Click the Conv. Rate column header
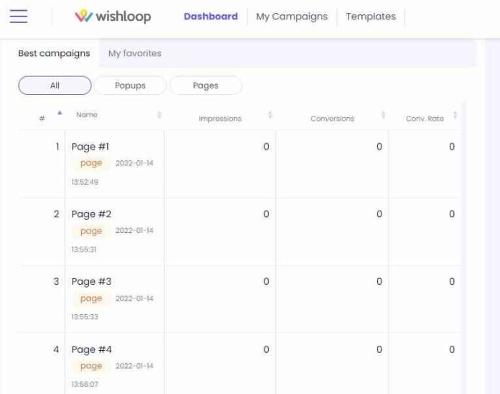Viewport: 500px width, 394px height. (425, 119)
